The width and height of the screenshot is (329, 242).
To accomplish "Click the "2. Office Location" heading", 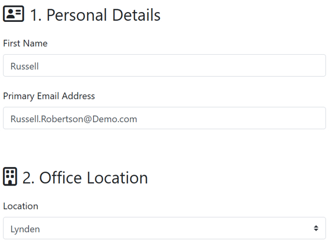I will coord(85,177).
